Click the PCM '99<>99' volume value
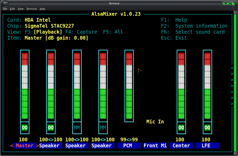 coord(129,139)
